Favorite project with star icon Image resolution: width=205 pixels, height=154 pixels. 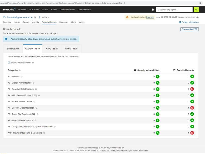(35, 17)
